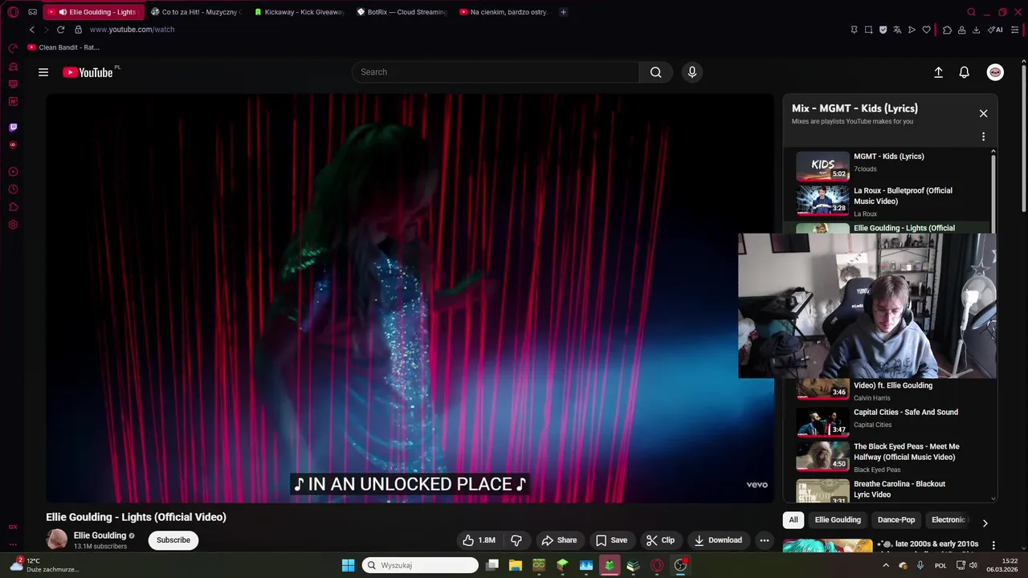Click the YouTube search input field
This screenshot has width=1028, height=578.
pos(496,72)
